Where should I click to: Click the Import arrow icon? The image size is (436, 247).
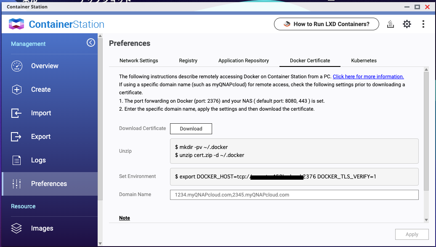[x=16, y=113]
